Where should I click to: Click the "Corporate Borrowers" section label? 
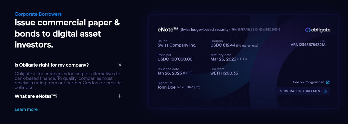pos(38,14)
